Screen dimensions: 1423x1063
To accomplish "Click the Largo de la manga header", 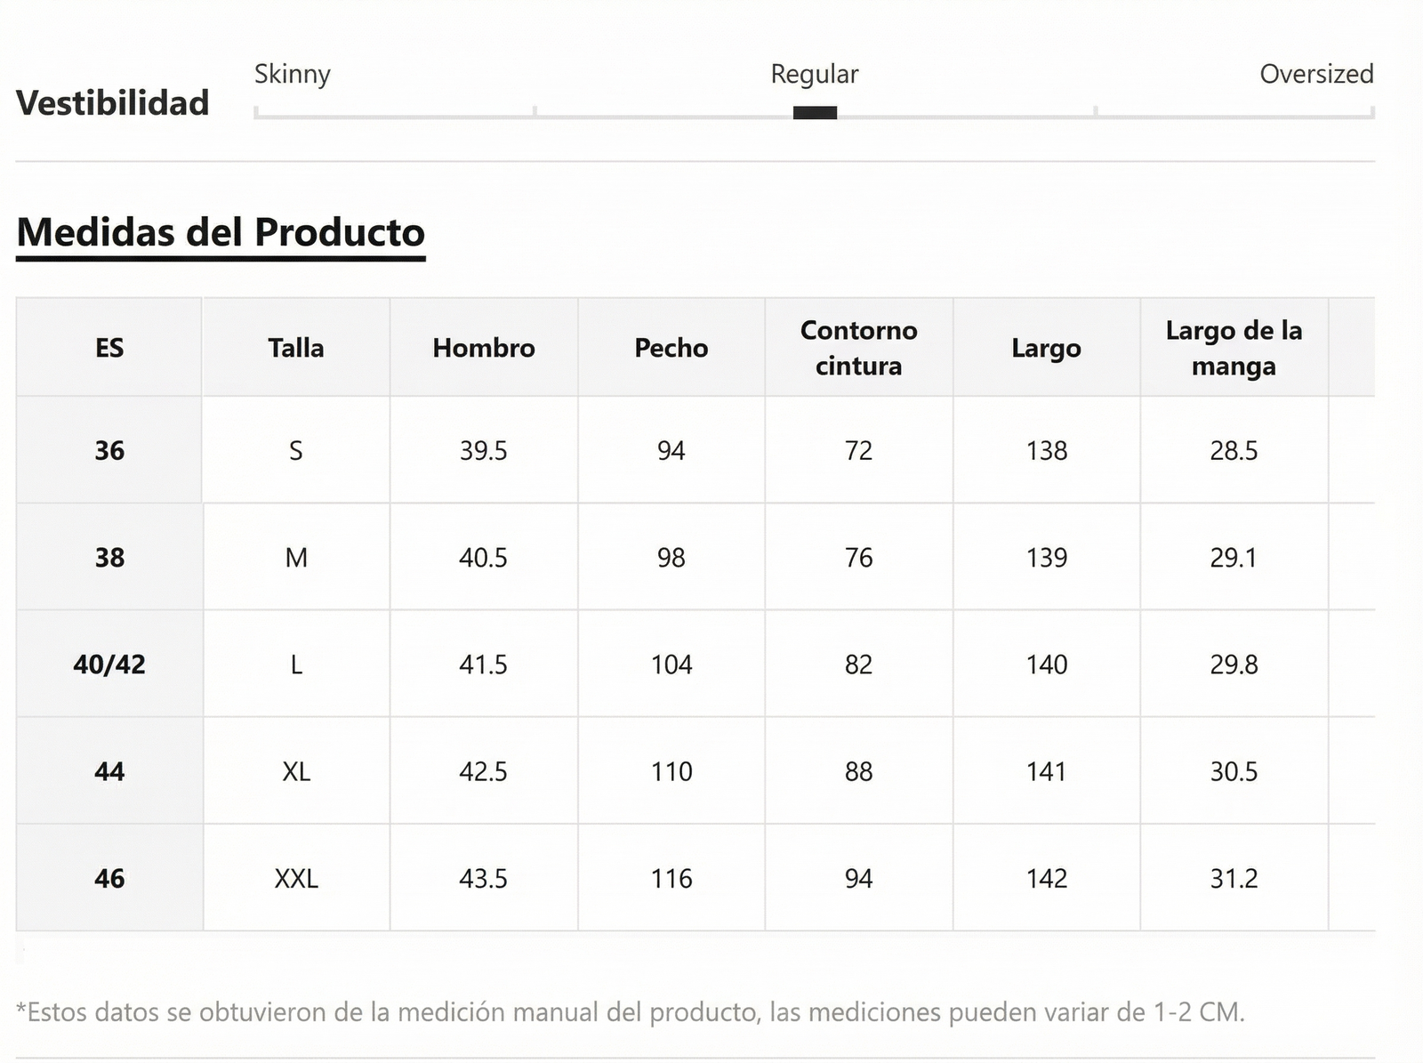I will [1234, 348].
